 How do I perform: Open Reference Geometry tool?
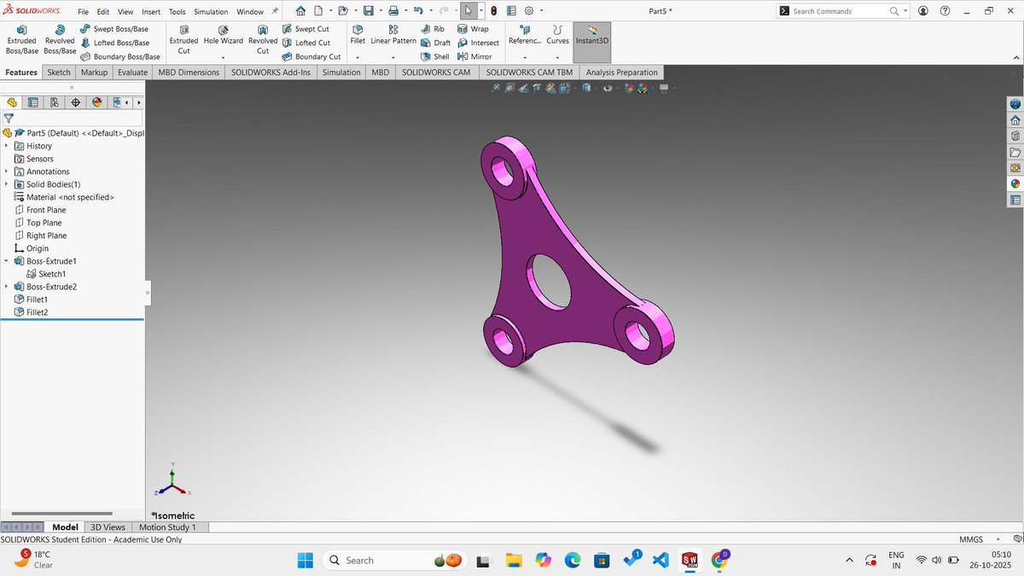coord(525,35)
